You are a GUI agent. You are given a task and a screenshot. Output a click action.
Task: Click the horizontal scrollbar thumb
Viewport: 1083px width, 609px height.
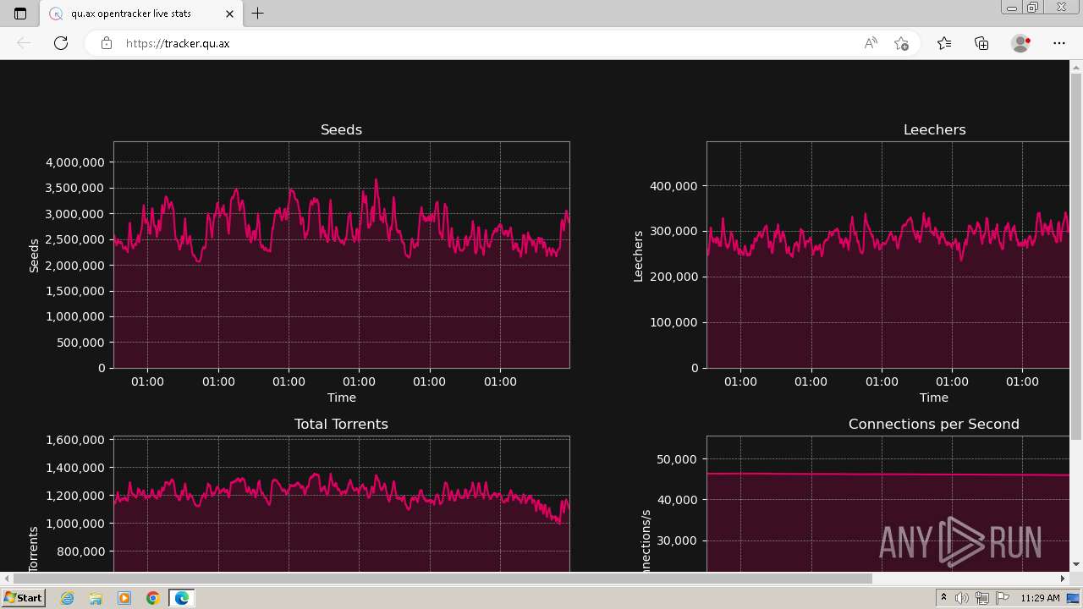point(443,579)
